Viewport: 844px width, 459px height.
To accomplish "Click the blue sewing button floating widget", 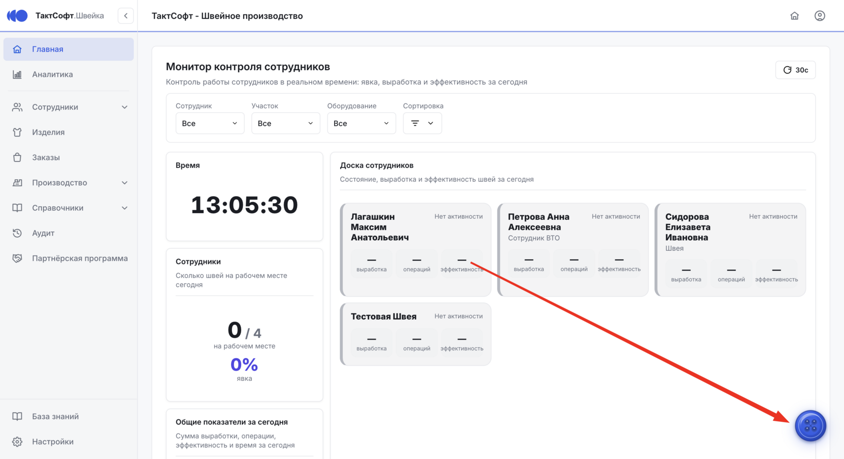I will click(x=810, y=426).
